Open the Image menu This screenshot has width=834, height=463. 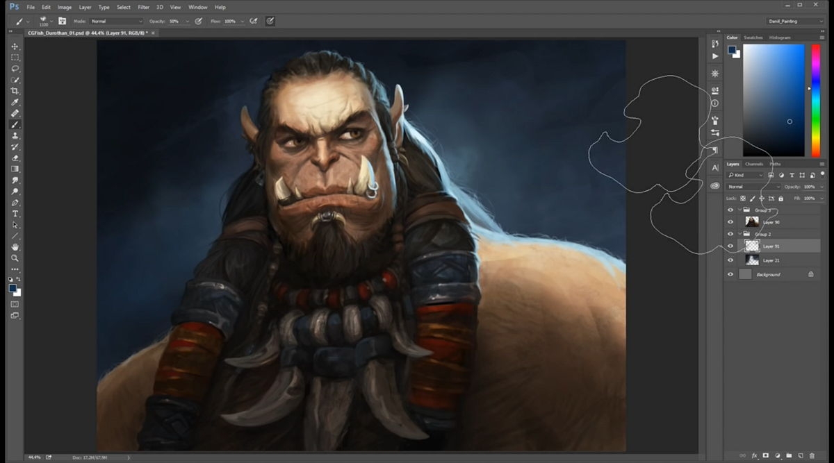pyautogui.click(x=65, y=7)
